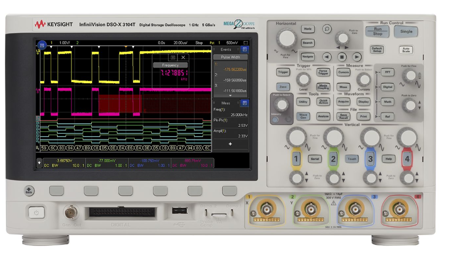Screen dimensions: 451x266
Task: Click the dashed rectangle icon at screen top-right
Action: coord(245,43)
